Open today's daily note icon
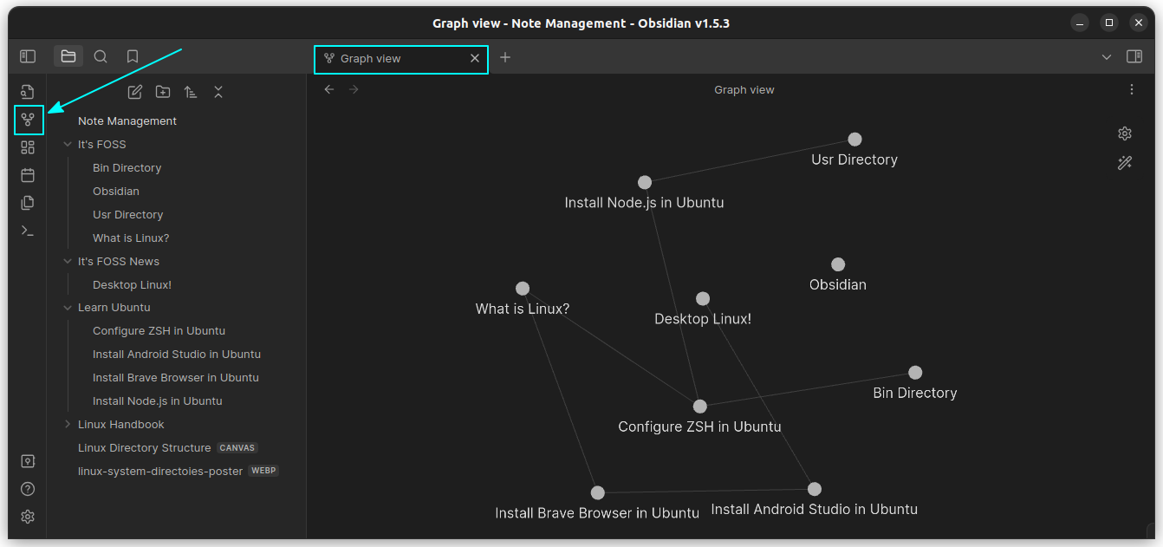This screenshot has height=547, width=1163. (x=28, y=175)
